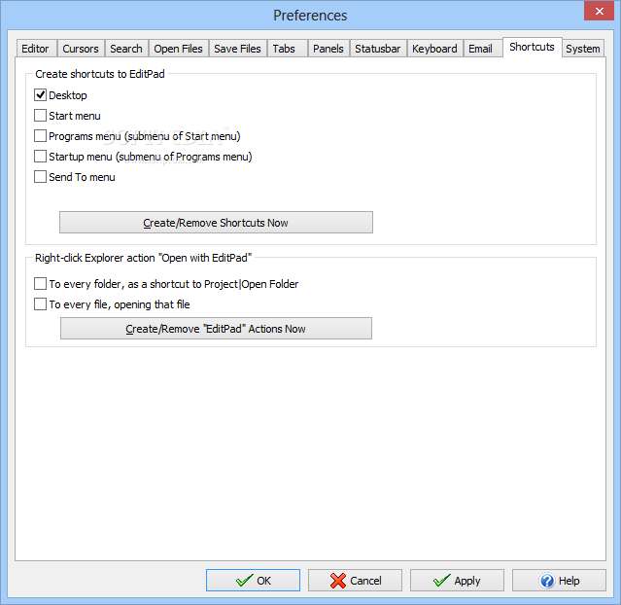
Task: Select the Shortcuts tab
Action: 532,47
